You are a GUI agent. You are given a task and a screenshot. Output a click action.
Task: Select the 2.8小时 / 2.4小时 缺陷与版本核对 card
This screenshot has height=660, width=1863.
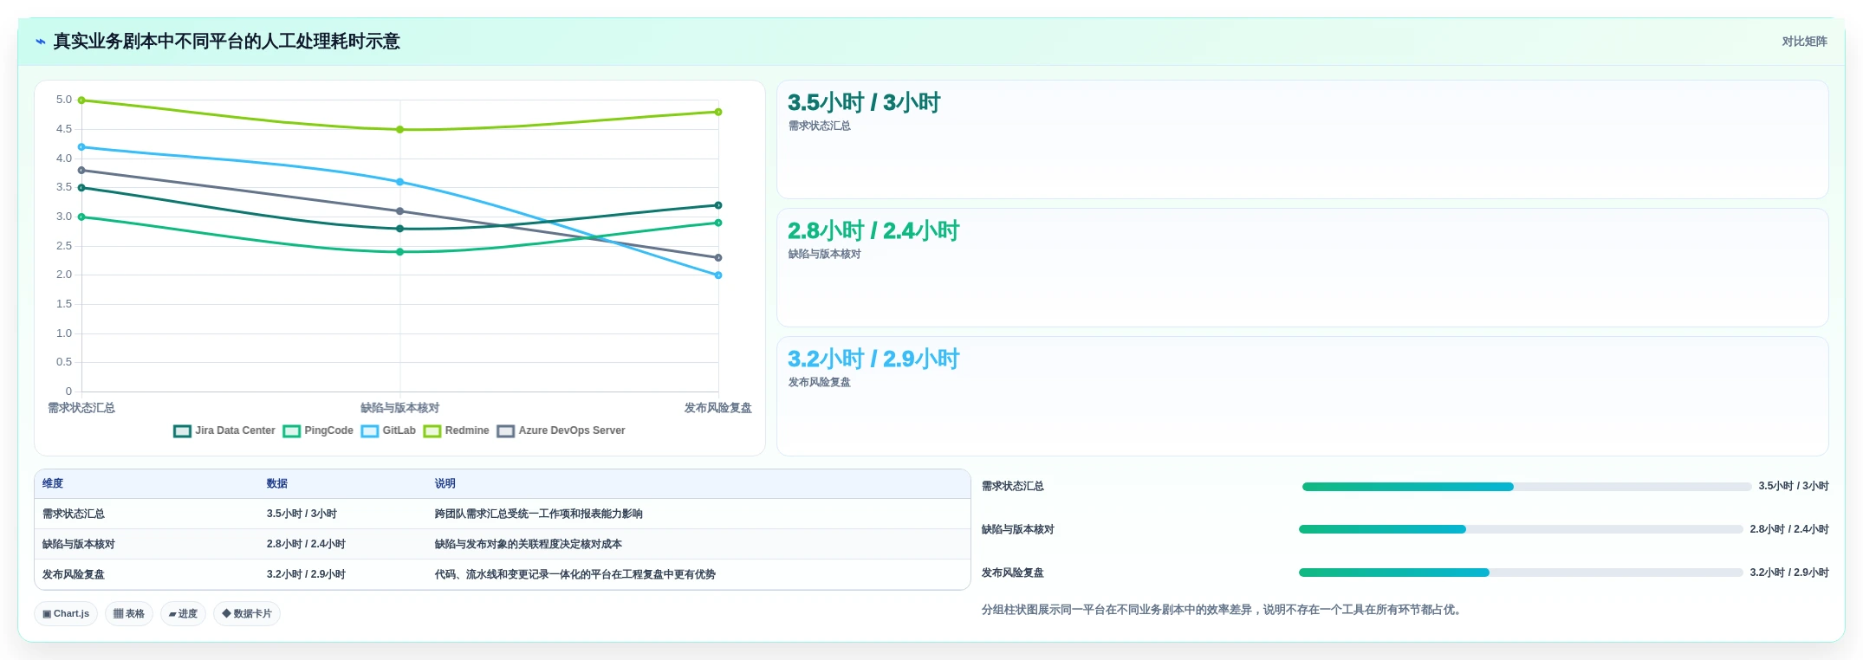coord(1302,268)
